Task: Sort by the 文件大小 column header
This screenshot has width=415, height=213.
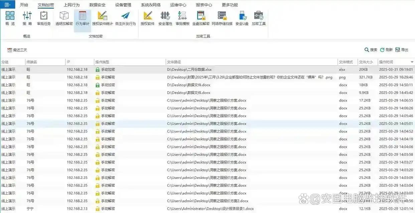Action: point(368,62)
